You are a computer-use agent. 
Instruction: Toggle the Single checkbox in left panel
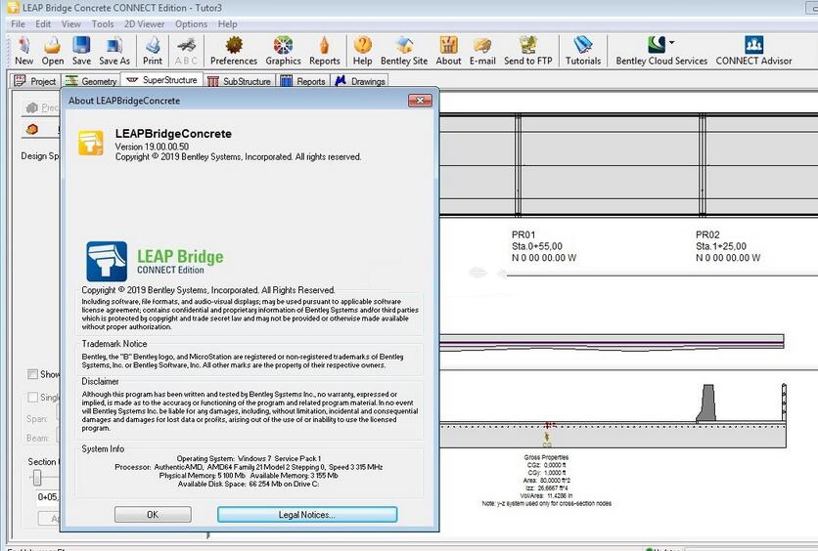[33, 398]
